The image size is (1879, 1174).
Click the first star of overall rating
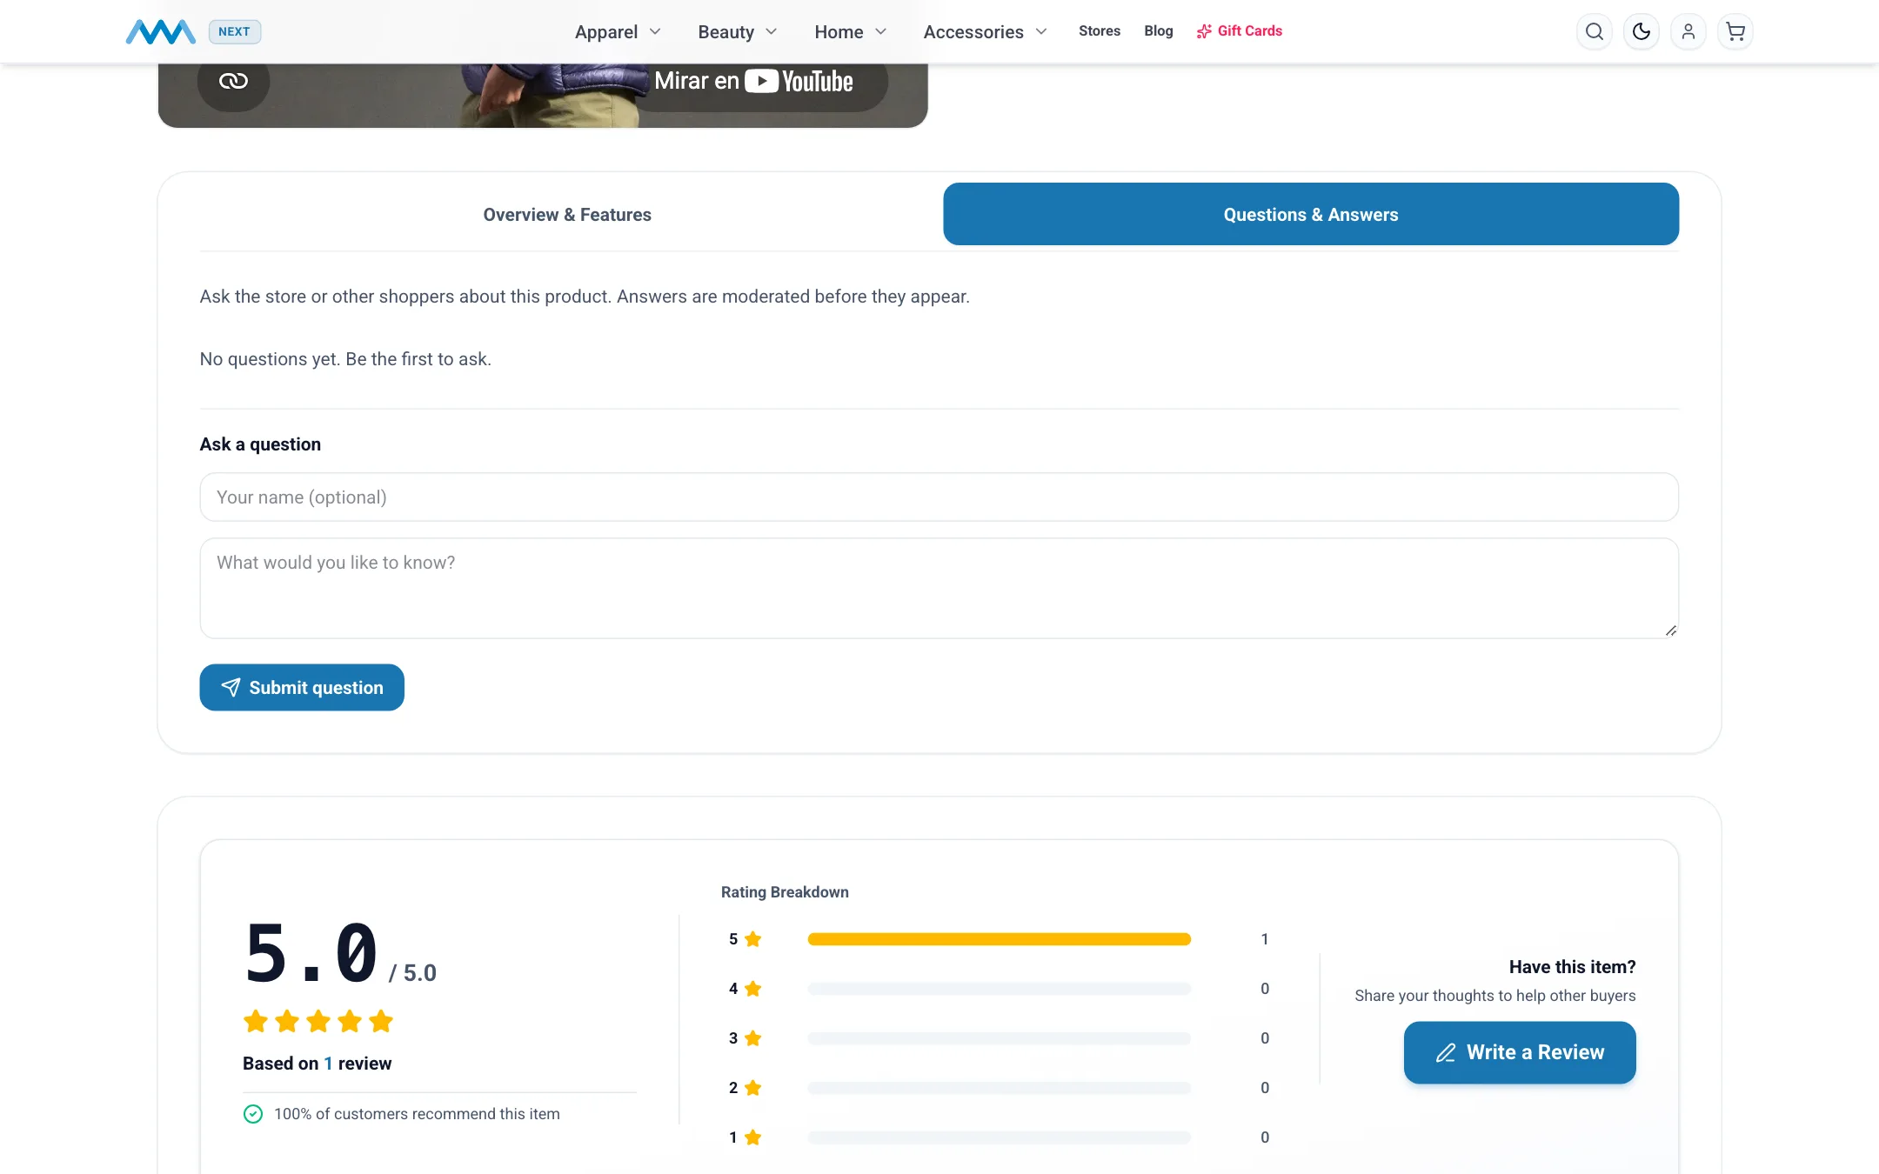(x=256, y=1021)
